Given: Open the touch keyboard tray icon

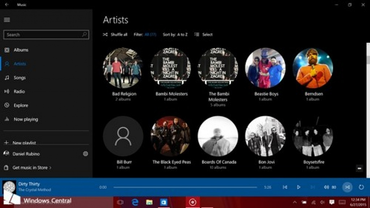Looking at the screenshot, I should click(342, 202).
